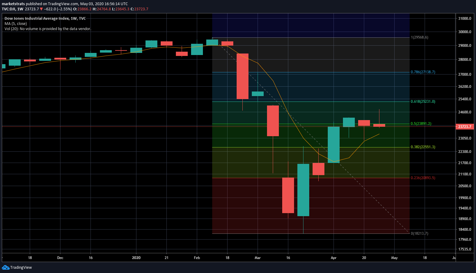Click the 0.618(25231.0) Fibonacci label
The height and width of the screenshot is (273, 476).
423,102
